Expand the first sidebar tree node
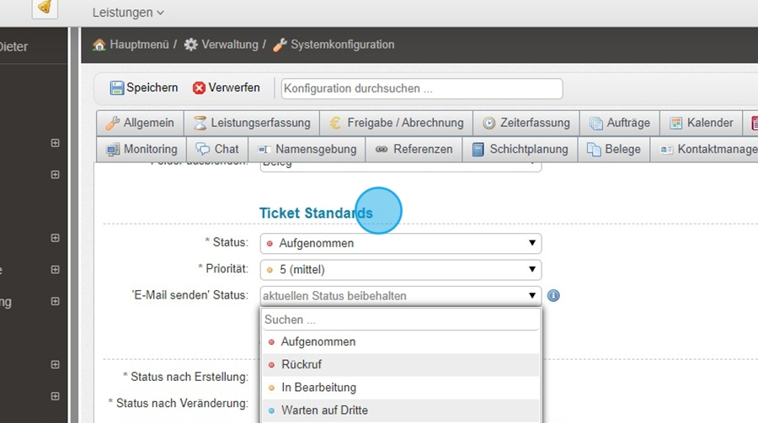This screenshot has width=758, height=423. pyautogui.click(x=55, y=143)
